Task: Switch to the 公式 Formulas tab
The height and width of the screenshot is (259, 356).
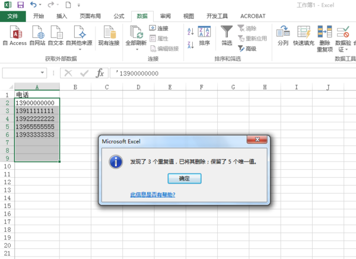Action: click(119, 16)
